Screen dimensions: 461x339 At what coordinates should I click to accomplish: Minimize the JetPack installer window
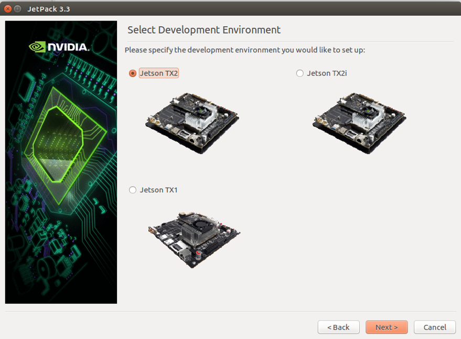18,9
